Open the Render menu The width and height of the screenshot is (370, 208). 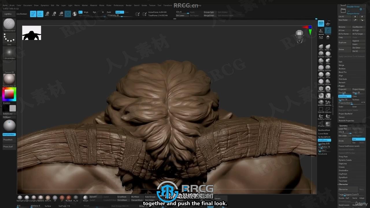129,5
